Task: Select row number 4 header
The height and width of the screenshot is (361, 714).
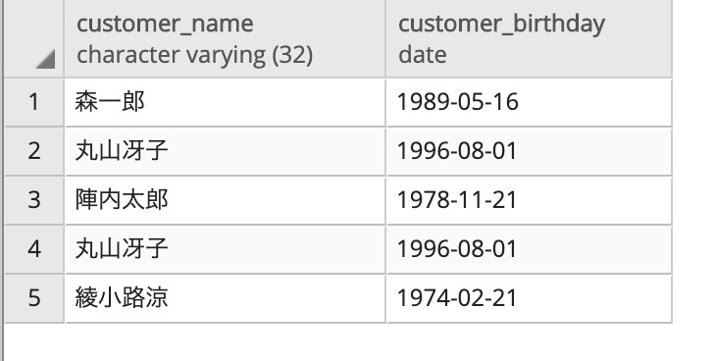Action: coord(34,249)
